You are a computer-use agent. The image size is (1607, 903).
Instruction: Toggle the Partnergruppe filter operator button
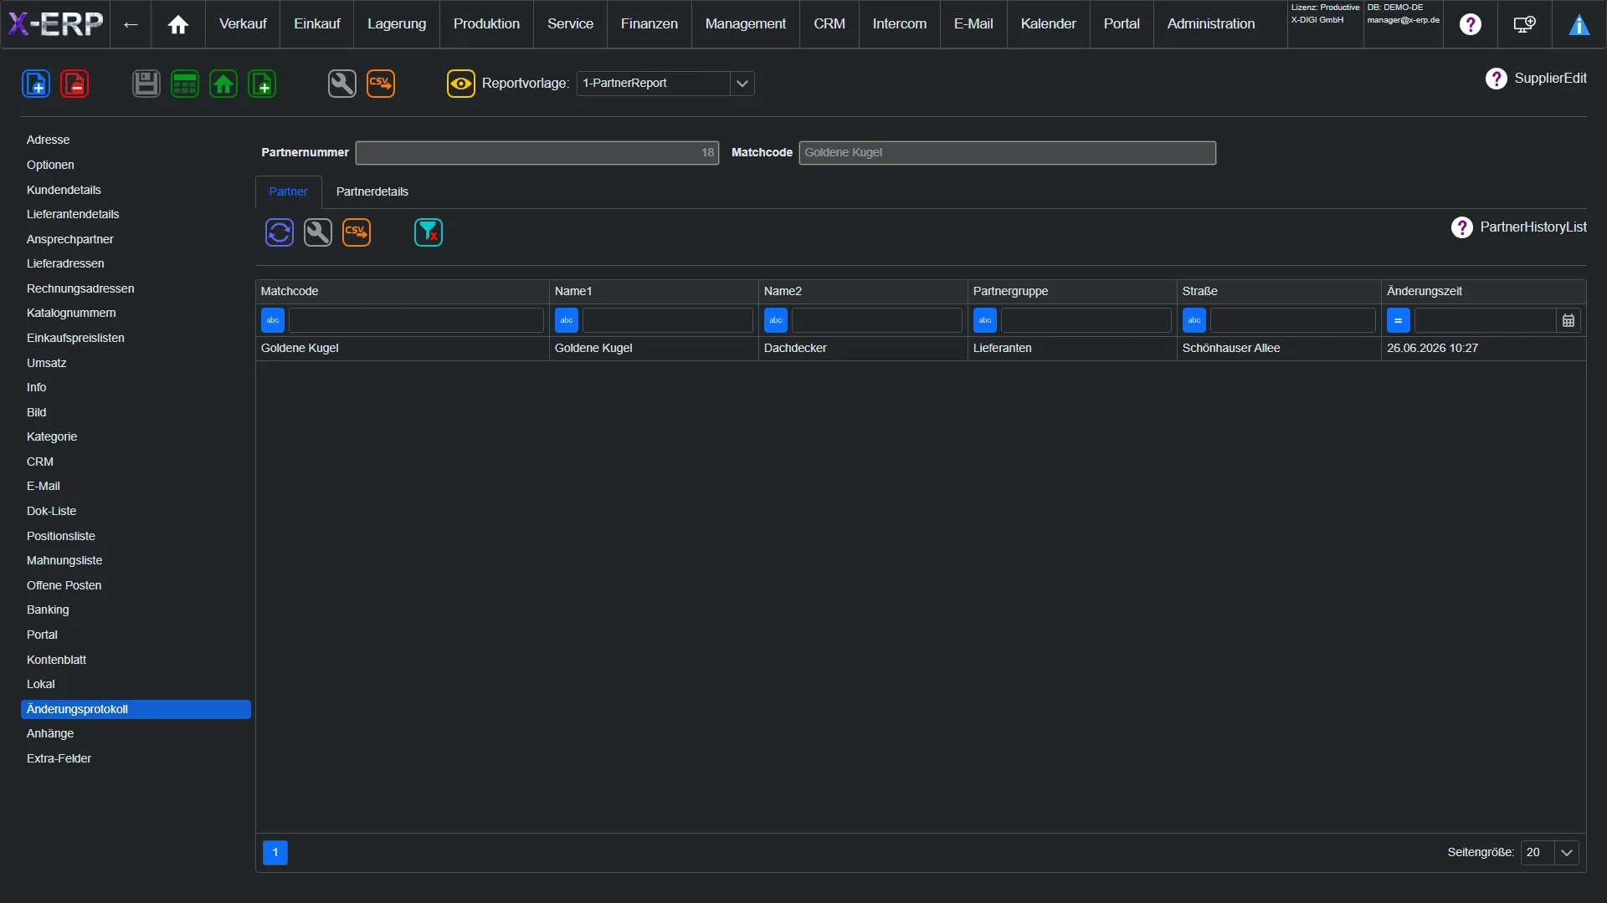click(985, 320)
